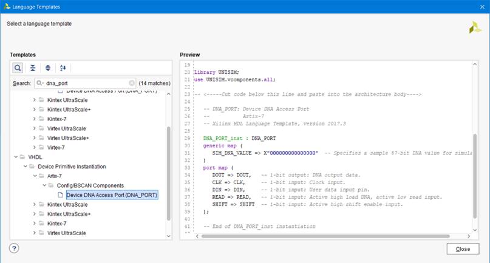The image size is (490, 263).
Task: Click the document icon beside DNA_PORT template
Action: pos(60,195)
